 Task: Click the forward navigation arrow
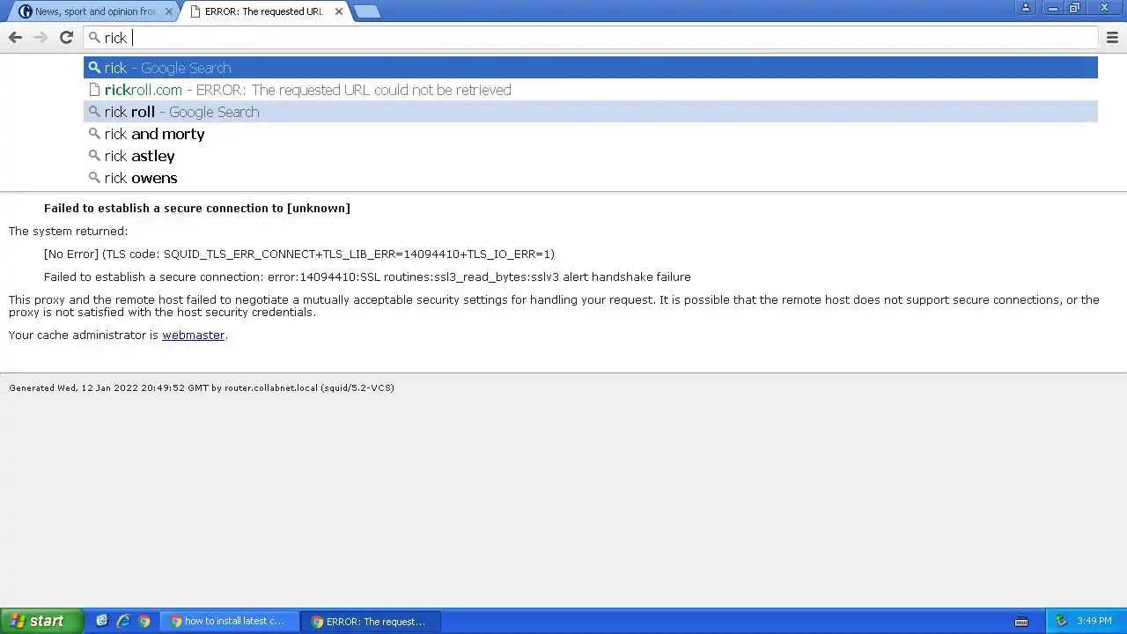point(41,38)
